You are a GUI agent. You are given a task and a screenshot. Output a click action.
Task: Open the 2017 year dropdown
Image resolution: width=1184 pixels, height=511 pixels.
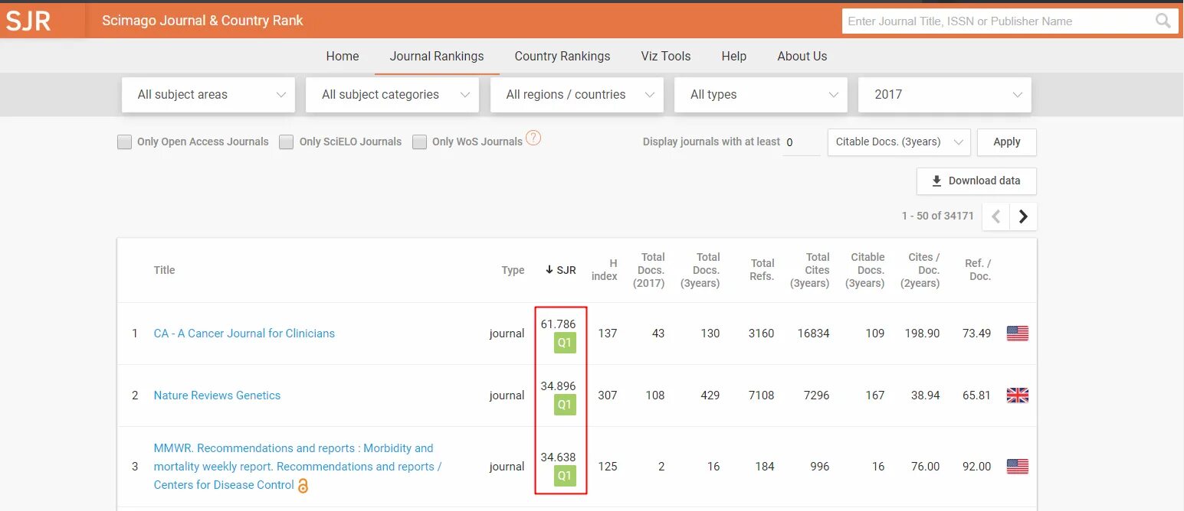(945, 95)
